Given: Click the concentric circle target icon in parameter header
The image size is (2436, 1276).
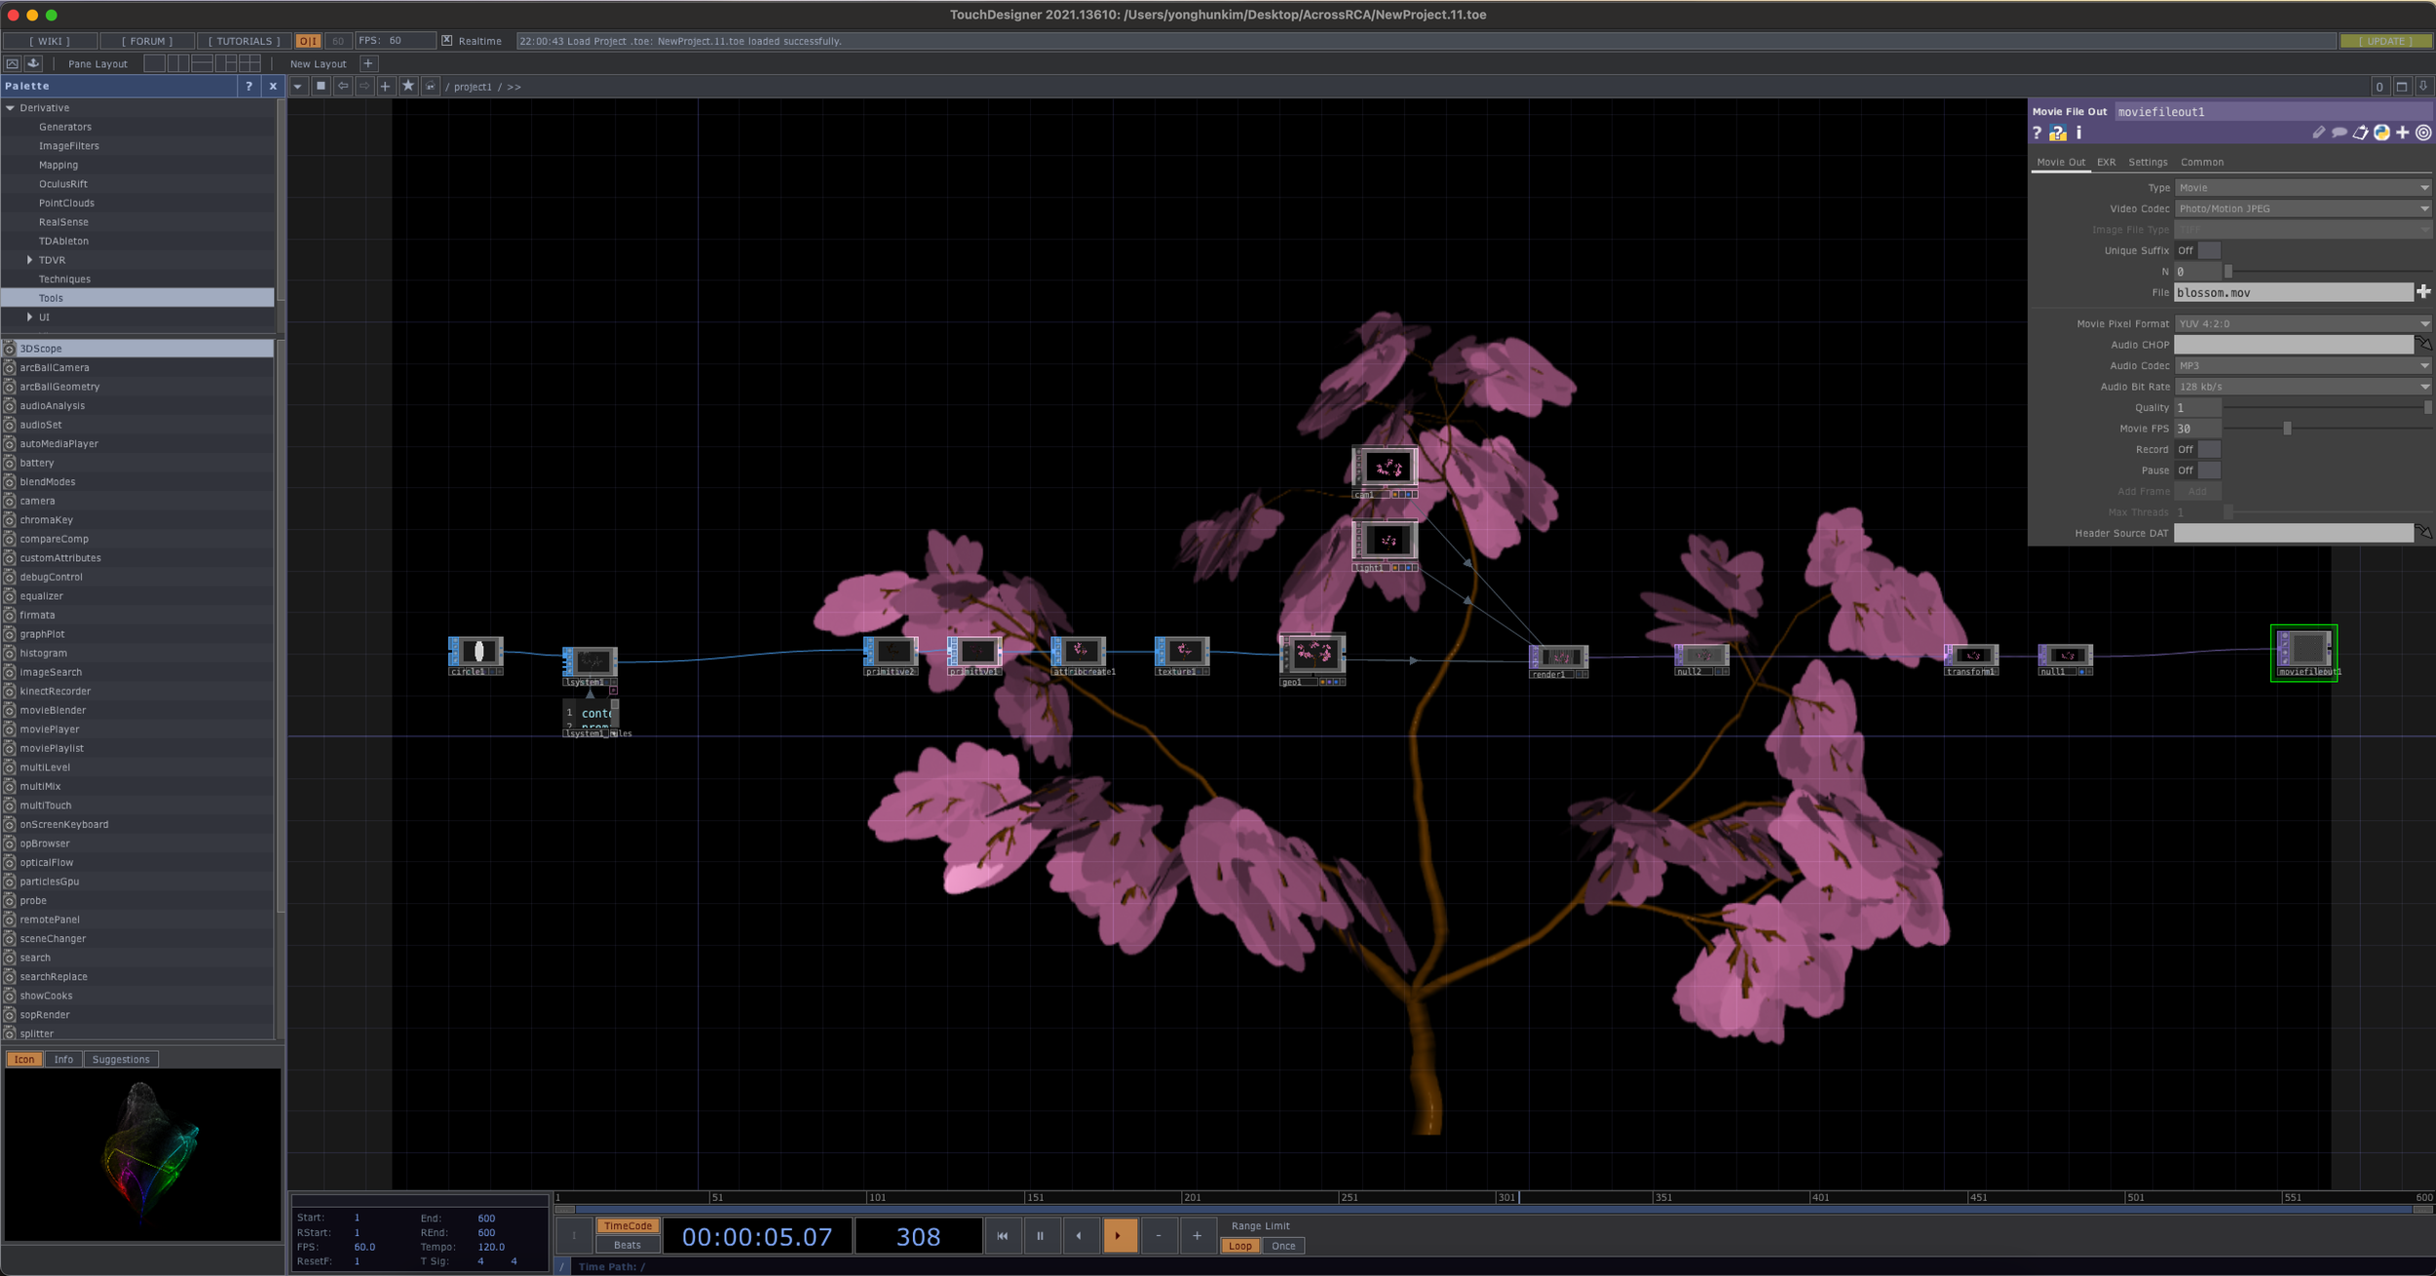Looking at the screenshot, I should pyautogui.click(x=2423, y=132).
